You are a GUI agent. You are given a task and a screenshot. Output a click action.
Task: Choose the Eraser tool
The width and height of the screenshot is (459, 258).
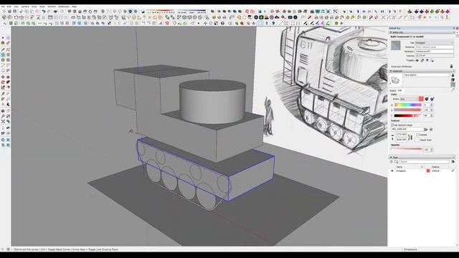[8, 43]
